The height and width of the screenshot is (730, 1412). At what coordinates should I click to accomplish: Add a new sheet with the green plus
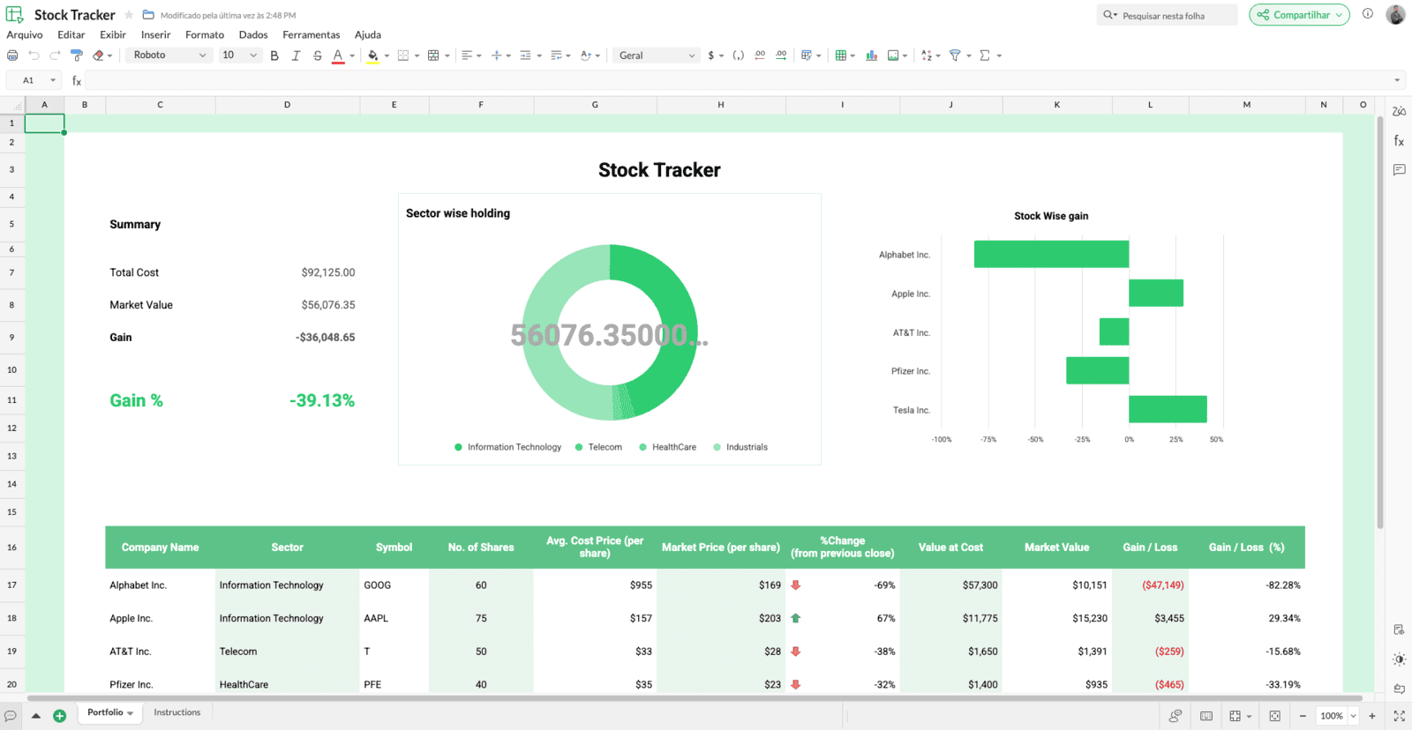59,716
